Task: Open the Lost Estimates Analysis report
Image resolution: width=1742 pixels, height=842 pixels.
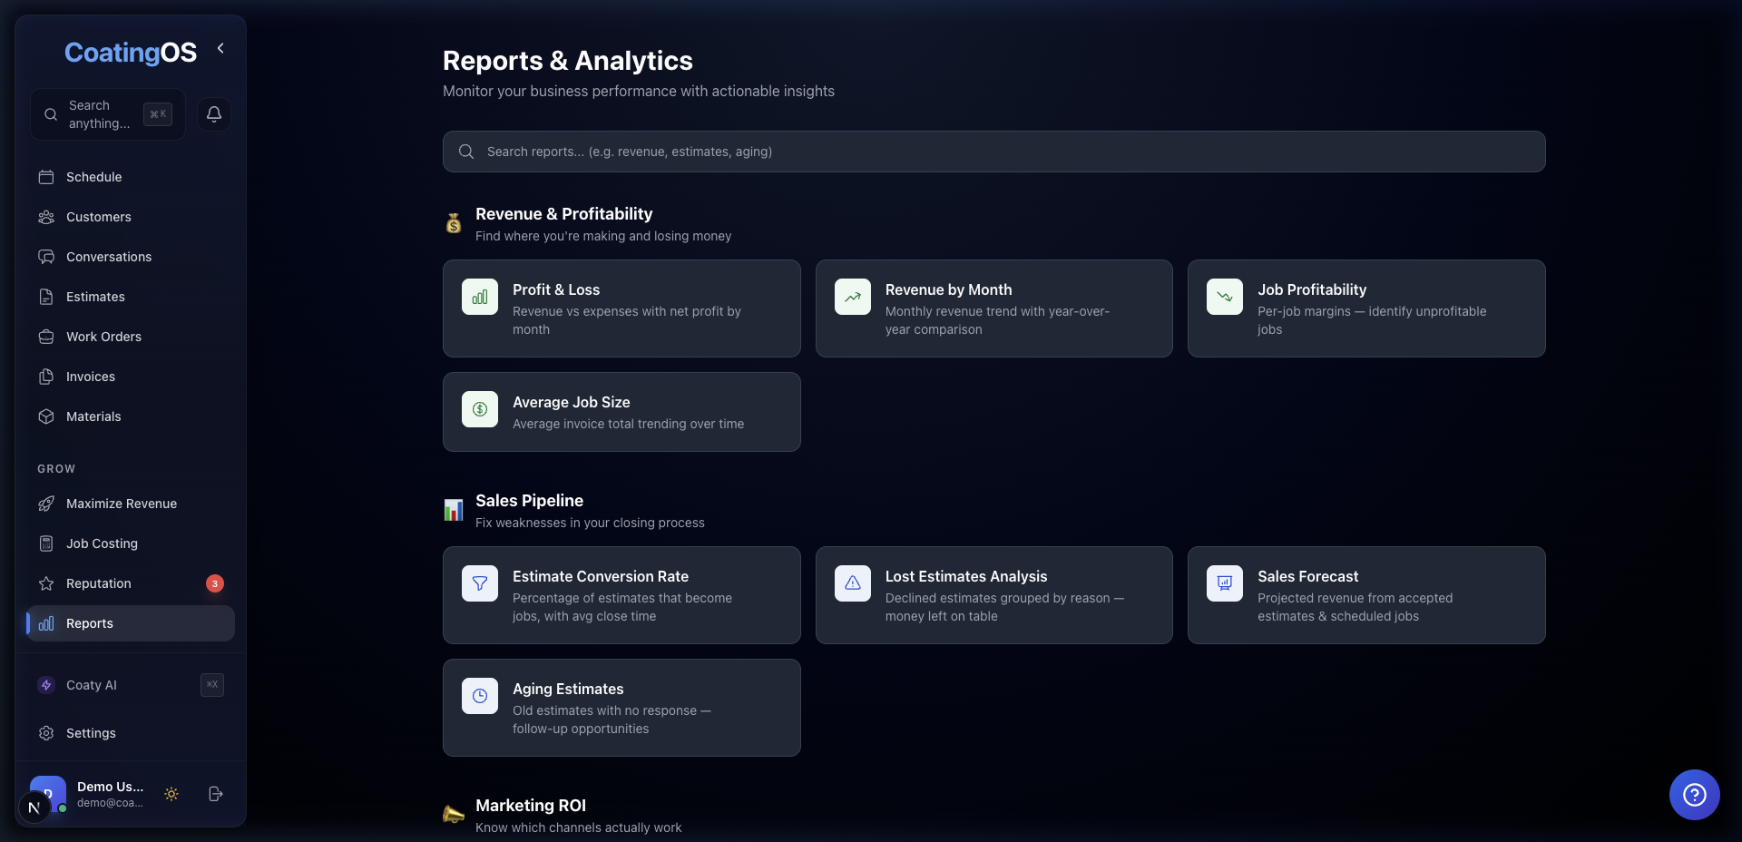Action: pos(993,594)
